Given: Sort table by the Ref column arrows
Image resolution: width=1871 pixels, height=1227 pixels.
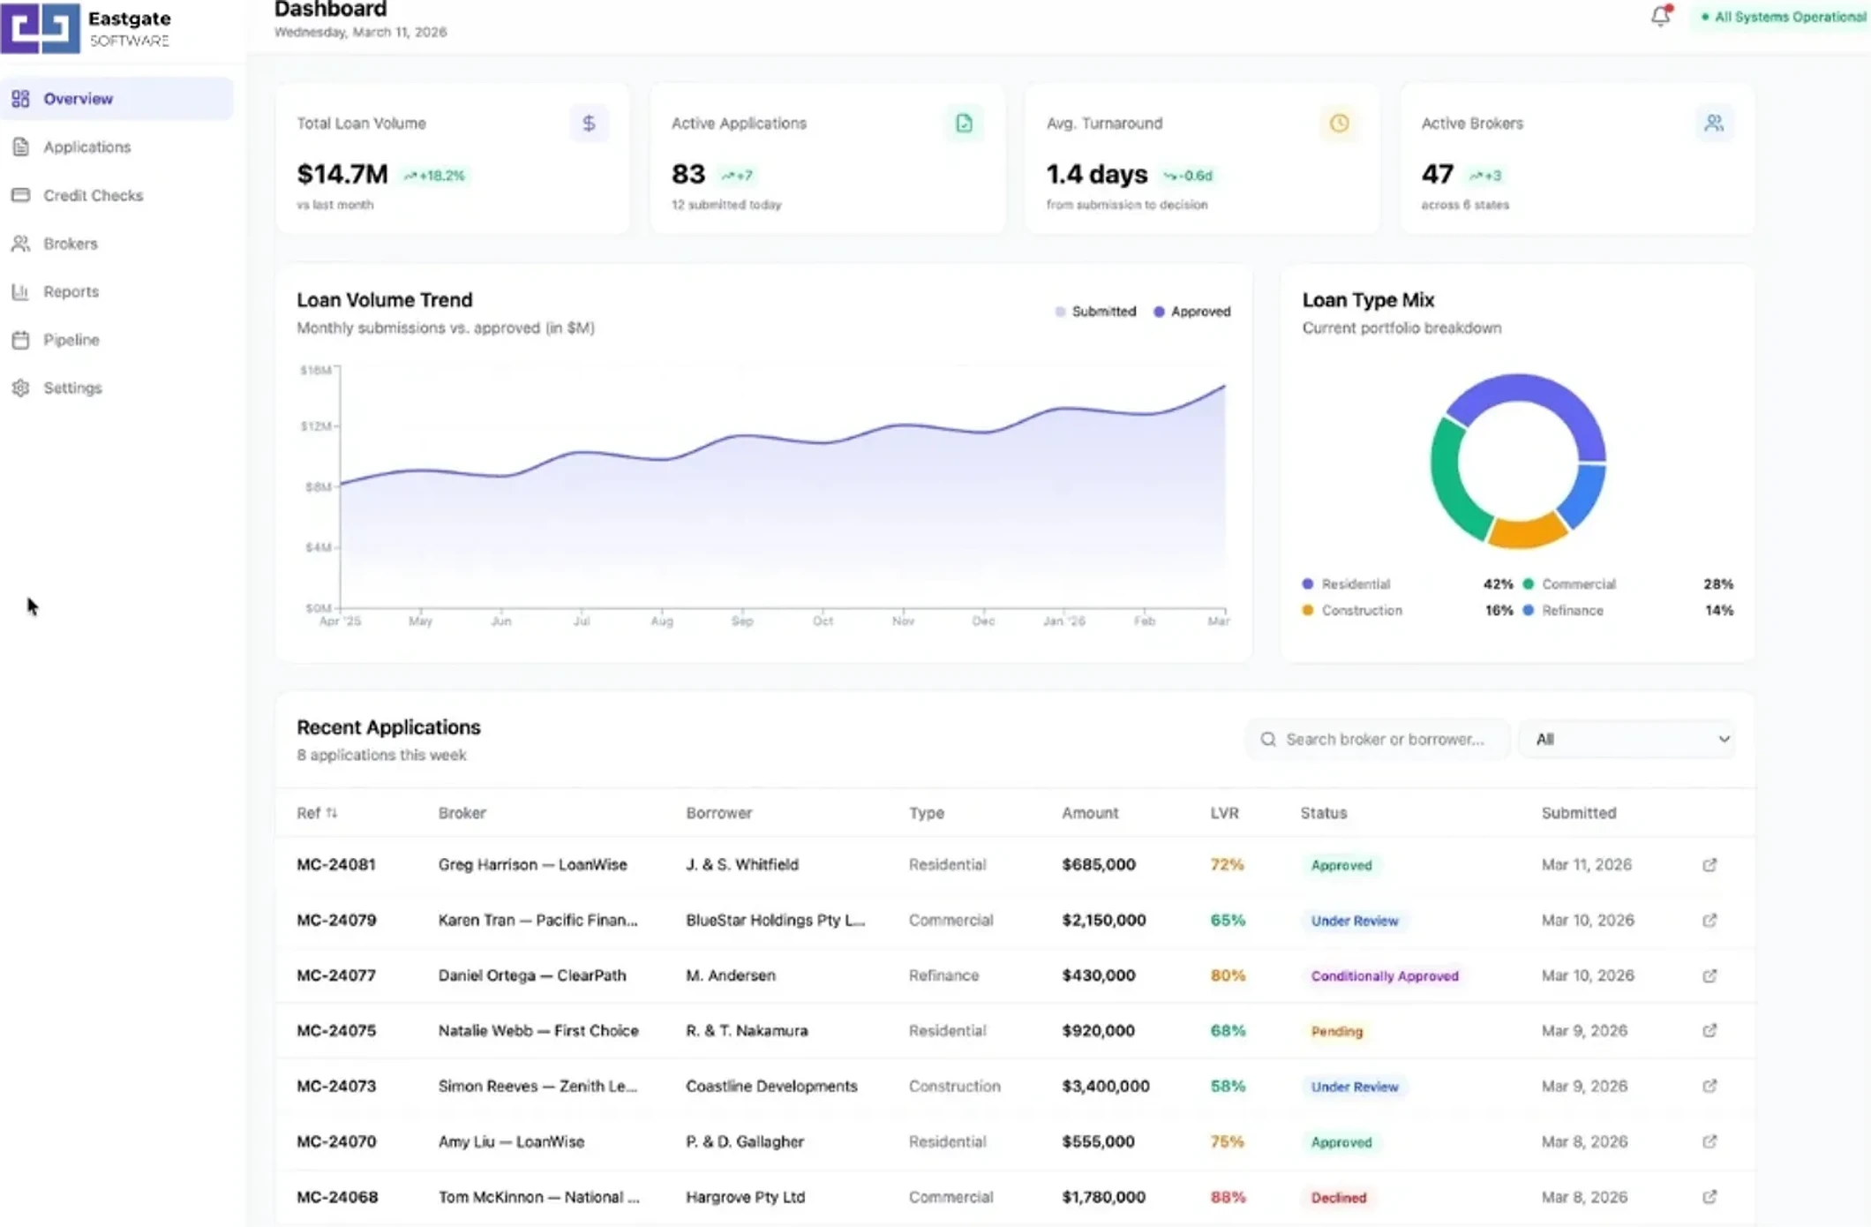Looking at the screenshot, I should point(332,813).
